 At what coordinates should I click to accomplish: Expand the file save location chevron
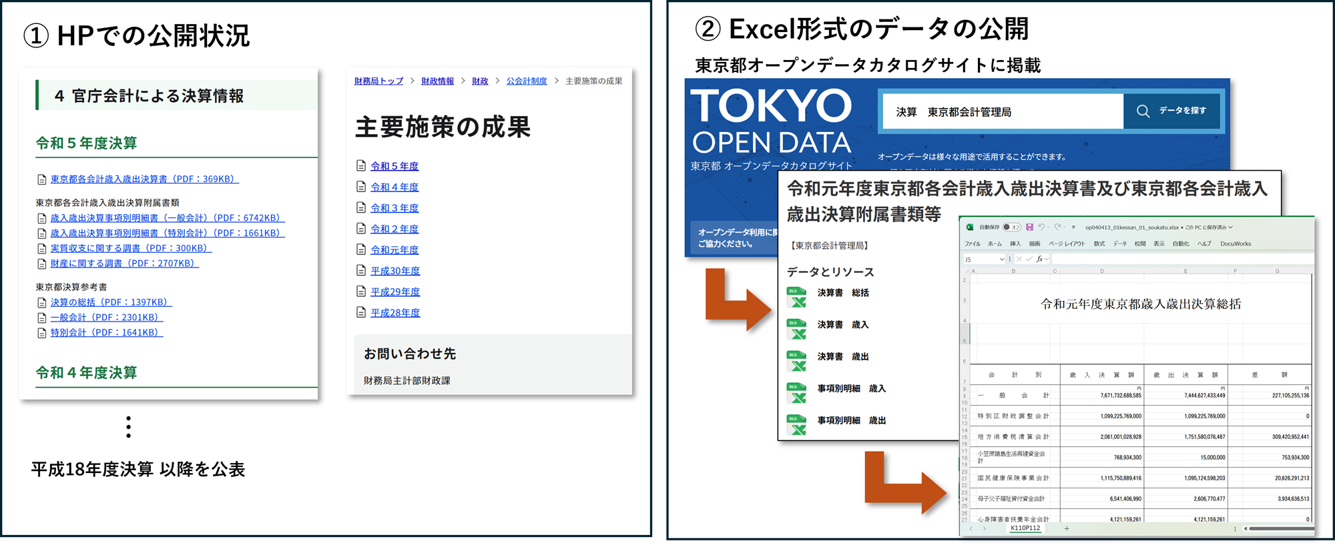[1230, 227]
